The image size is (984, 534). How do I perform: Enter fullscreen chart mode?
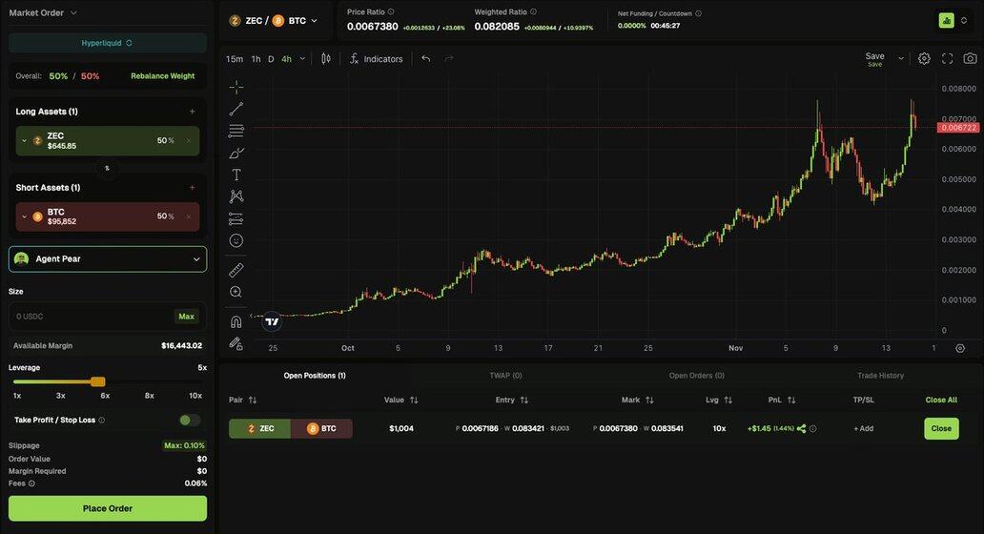click(947, 58)
